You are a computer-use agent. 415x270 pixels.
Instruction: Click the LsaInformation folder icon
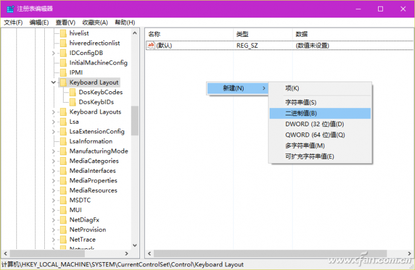coord(63,141)
